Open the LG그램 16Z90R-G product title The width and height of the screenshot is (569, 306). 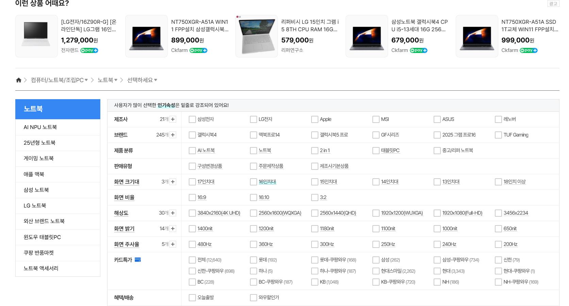pyautogui.click(x=88, y=25)
